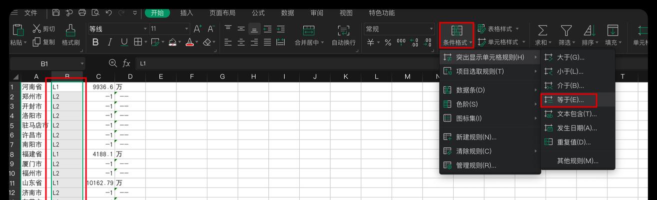Viewport: 657px width, 200px height.
Task: Activate the 格式刷 format painter
Action: [71, 35]
